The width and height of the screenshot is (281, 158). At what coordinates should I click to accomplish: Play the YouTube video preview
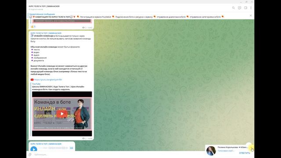pyautogui.click(x=62, y=114)
